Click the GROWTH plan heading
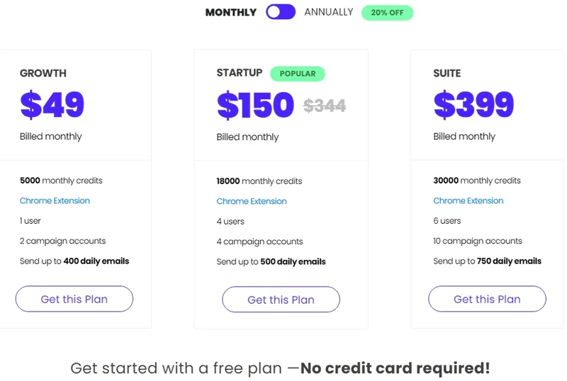 (x=43, y=74)
